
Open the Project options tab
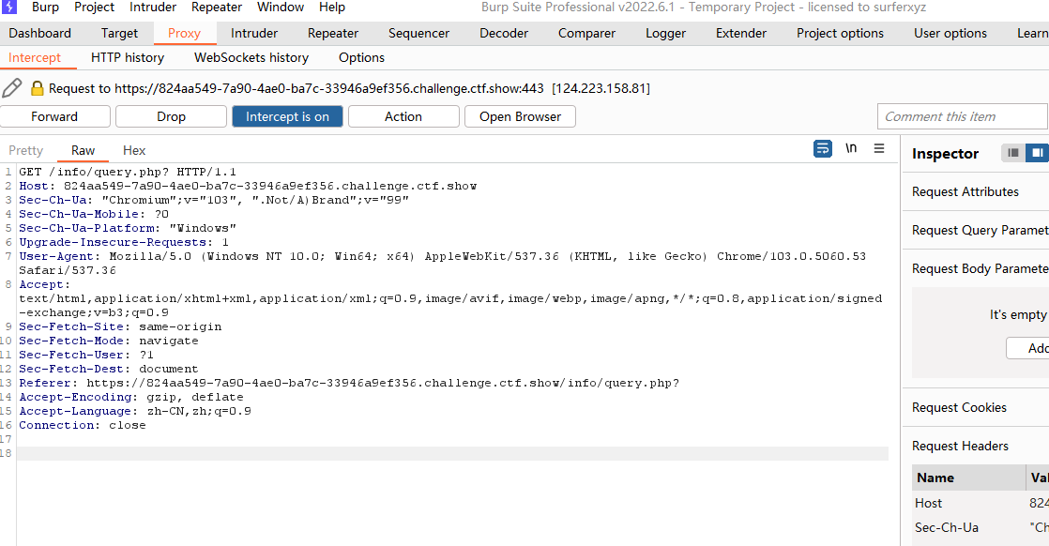[x=841, y=34]
